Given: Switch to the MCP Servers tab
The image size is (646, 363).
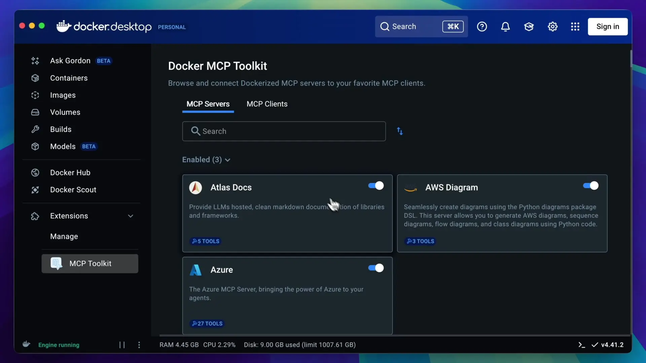Looking at the screenshot, I should (208, 104).
